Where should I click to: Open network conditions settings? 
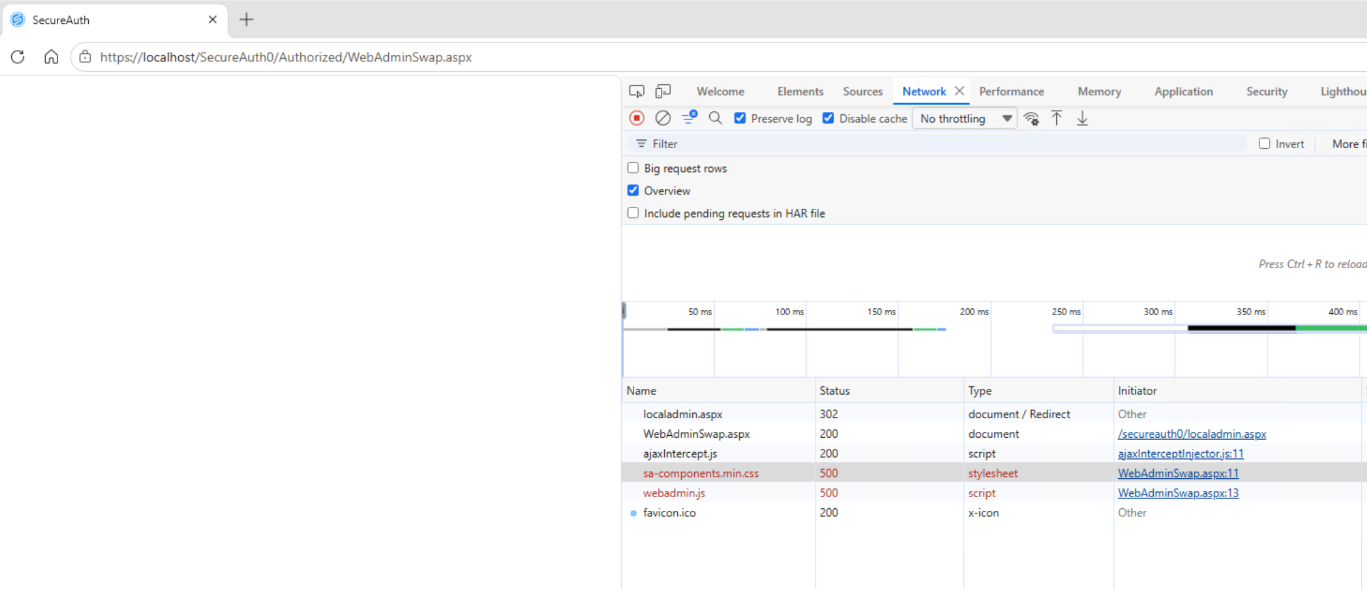1031,118
